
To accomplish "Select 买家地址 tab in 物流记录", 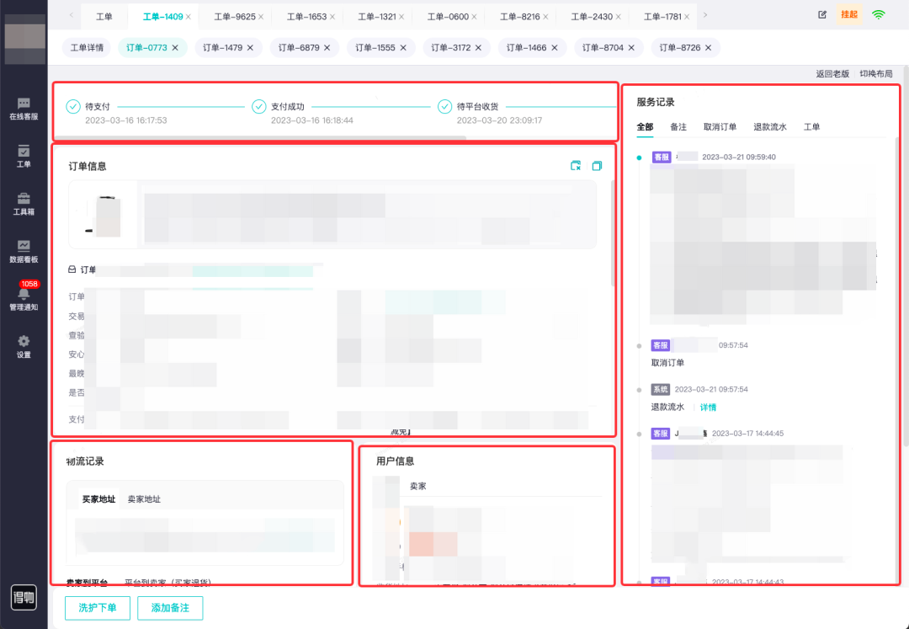I will point(98,498).
